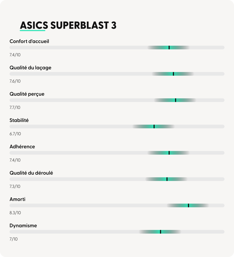The width and height of the screenshot is (234, 257).
Task: Click the 7/10 Dynamisme score
Action: pos(14,239)
